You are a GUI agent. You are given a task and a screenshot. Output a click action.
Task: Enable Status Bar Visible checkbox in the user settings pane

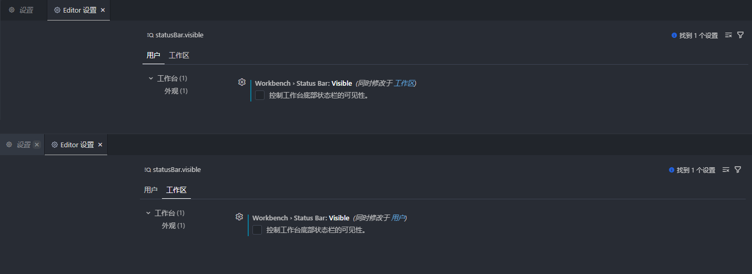(x=260, y=95)
